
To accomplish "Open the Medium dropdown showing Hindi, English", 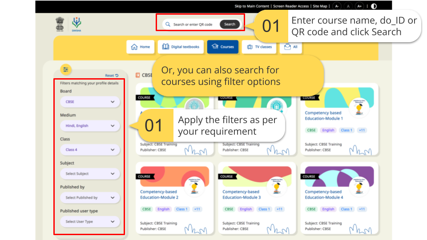I will coord(90,126).
